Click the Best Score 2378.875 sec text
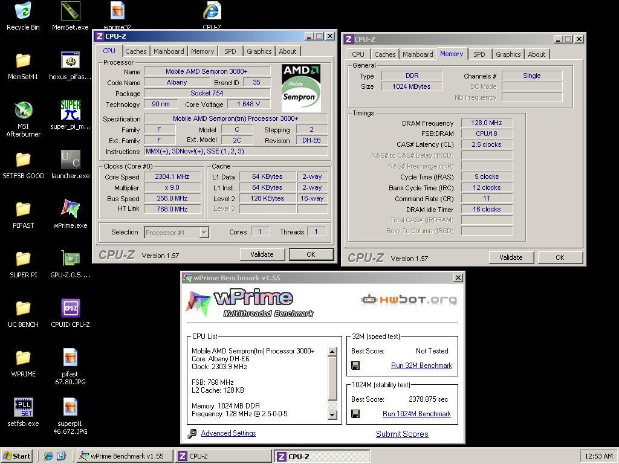 coord(429,399)
